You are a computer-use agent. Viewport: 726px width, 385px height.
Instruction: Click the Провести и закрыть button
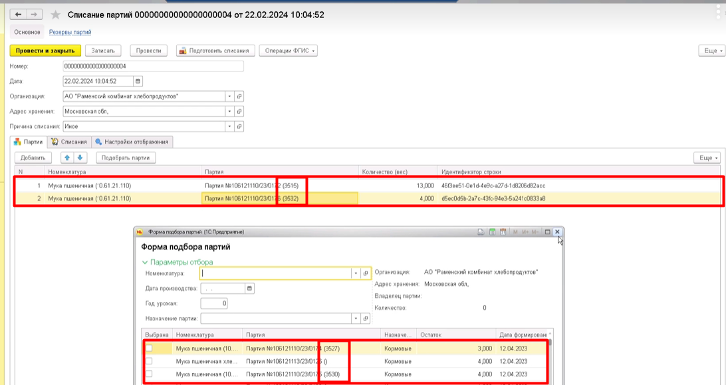pyautogui.click(x=45, y=51)
